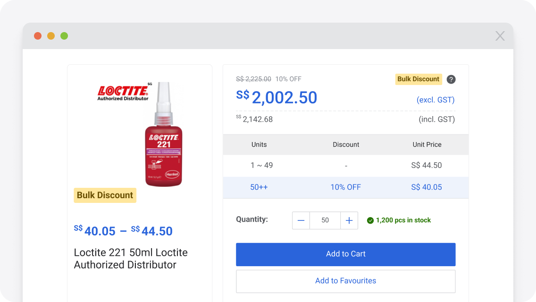This screenshot has height=302, width=536.
Task: Select the 50++ units pricing tier row
Action: click(x=345, y=187)
